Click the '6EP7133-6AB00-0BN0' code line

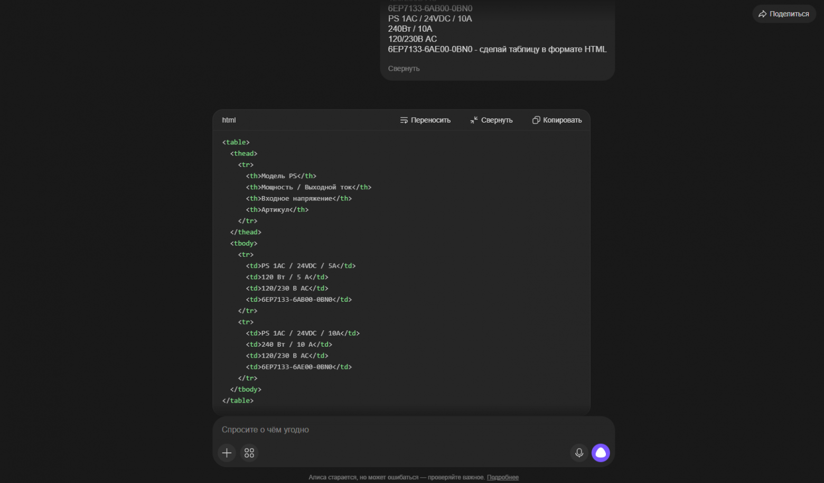299,300
